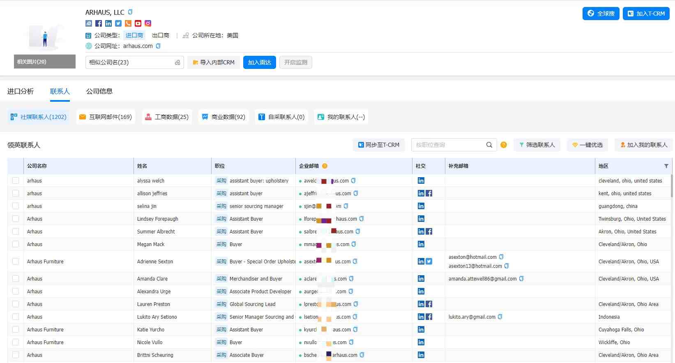
Task: Copy asexton13@hotmail.com supplementary email
Action: [x=507, y=266]
